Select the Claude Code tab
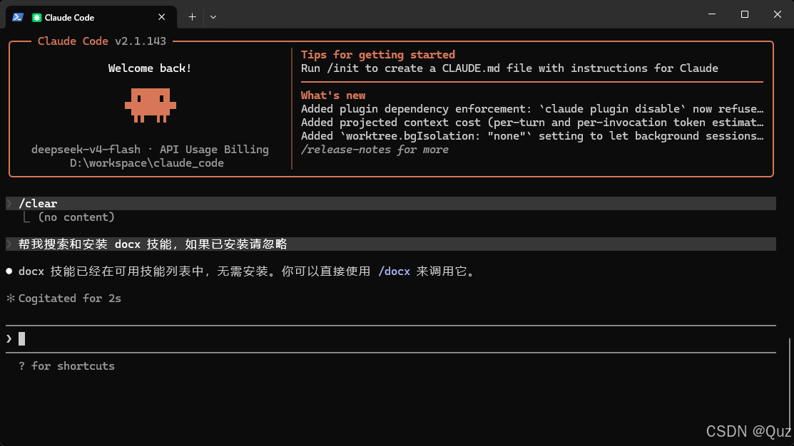Screen dimensions: 794x446 click(x=91, y=17)
